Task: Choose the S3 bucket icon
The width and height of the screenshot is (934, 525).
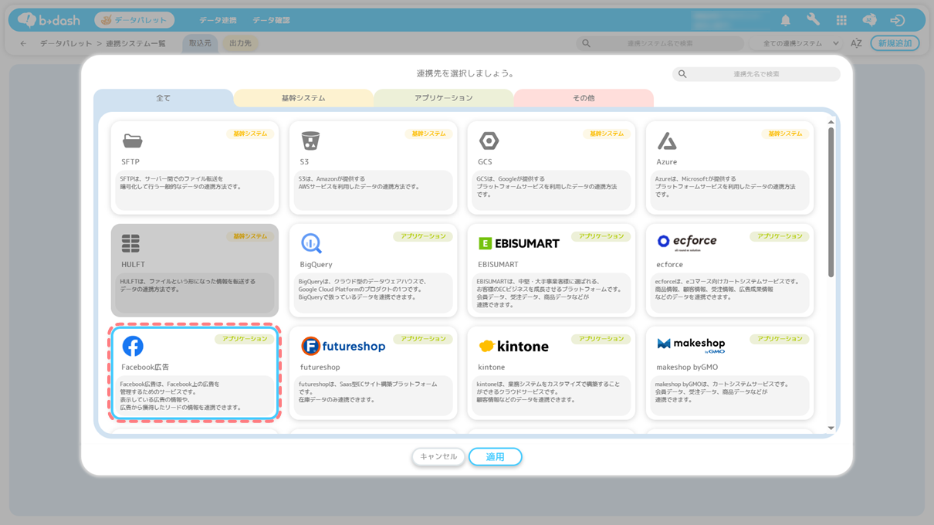Action: 310,141
